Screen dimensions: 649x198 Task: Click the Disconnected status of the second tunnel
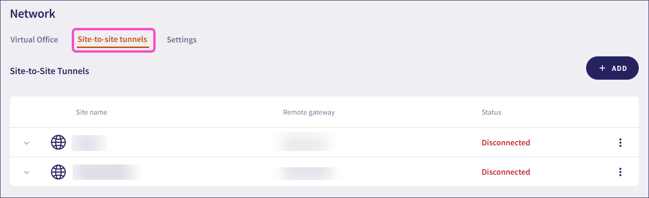tap(506, 172)
